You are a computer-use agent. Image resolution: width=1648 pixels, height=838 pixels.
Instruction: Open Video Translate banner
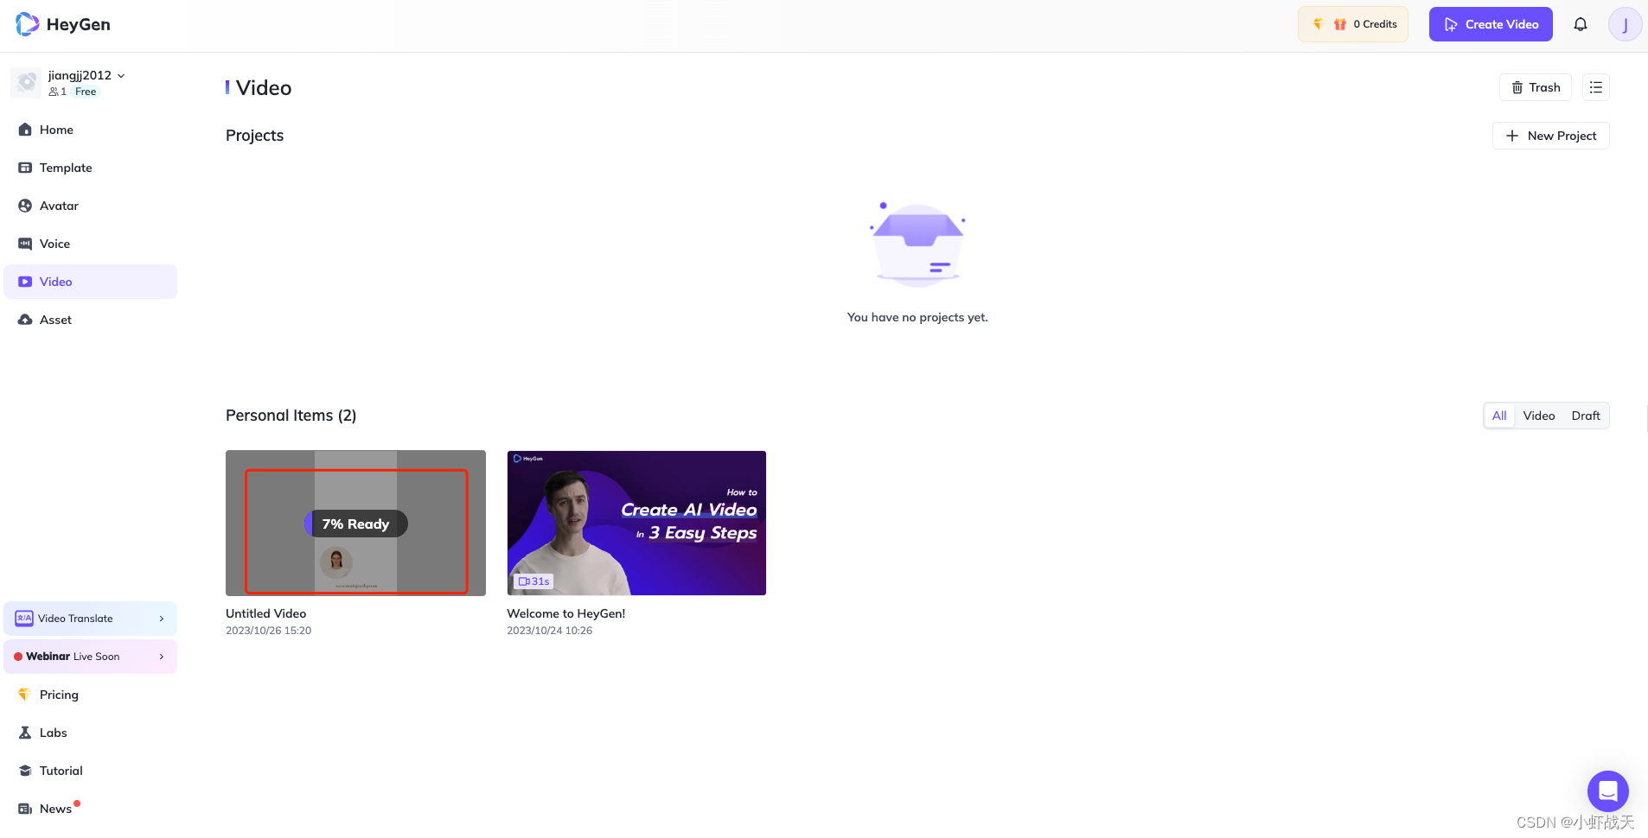coord(91,619)
